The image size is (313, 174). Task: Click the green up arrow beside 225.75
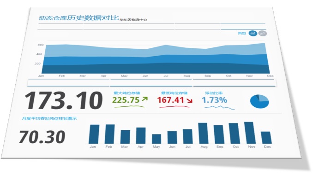coord(144,99)
